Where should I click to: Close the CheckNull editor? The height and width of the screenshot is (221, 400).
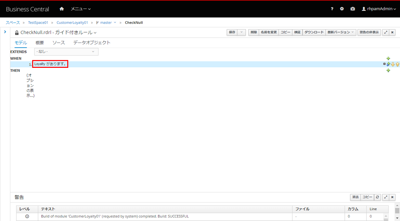click(392, 32)
